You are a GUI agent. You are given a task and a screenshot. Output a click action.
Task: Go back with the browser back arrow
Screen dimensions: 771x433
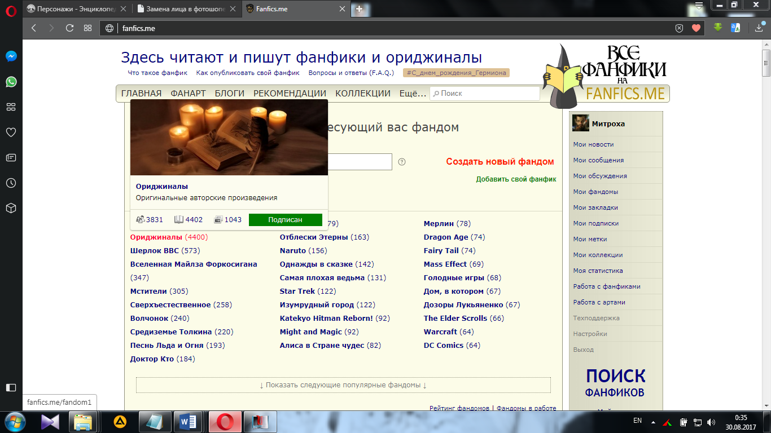[33, 28]
